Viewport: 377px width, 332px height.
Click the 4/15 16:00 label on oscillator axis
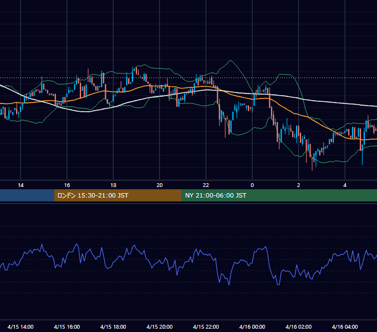[x=67, y=326]
